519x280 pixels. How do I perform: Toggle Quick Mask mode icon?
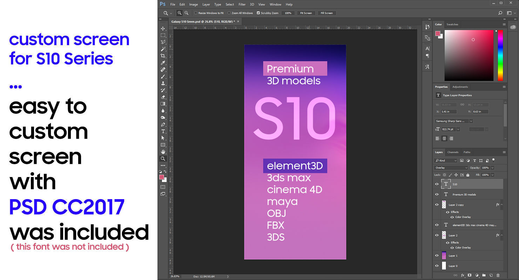(163, 187)
